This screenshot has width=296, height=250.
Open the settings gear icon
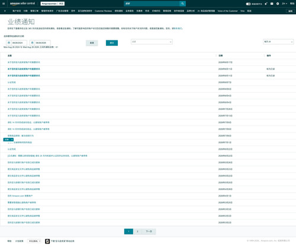[x=278, y=4]
